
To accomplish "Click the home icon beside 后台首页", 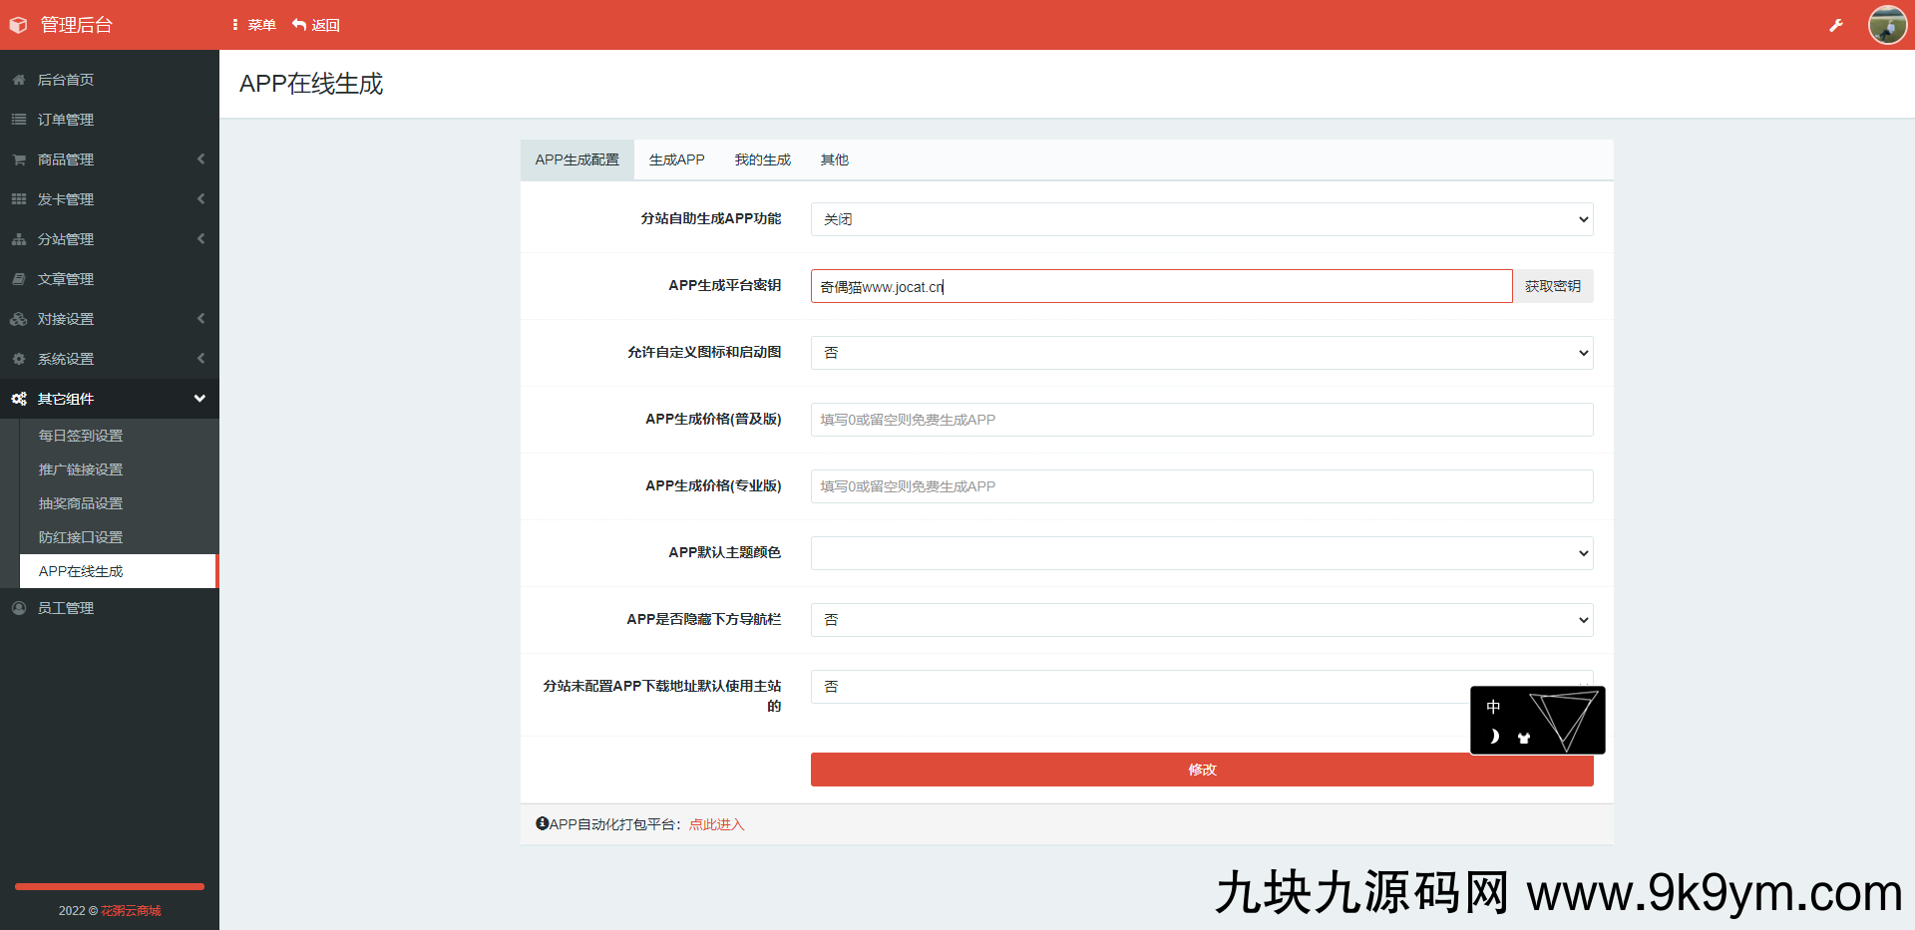I will [x=19, y=80].
